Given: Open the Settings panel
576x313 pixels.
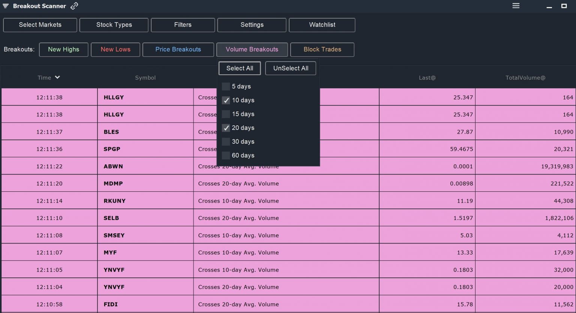Looking at the screenshot, I should pyautogui.click(x=252, y=25).
